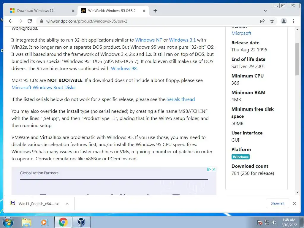The image size is (304, 228).
Task: Bookmark this page with the star icon
Action: point(272,21)
